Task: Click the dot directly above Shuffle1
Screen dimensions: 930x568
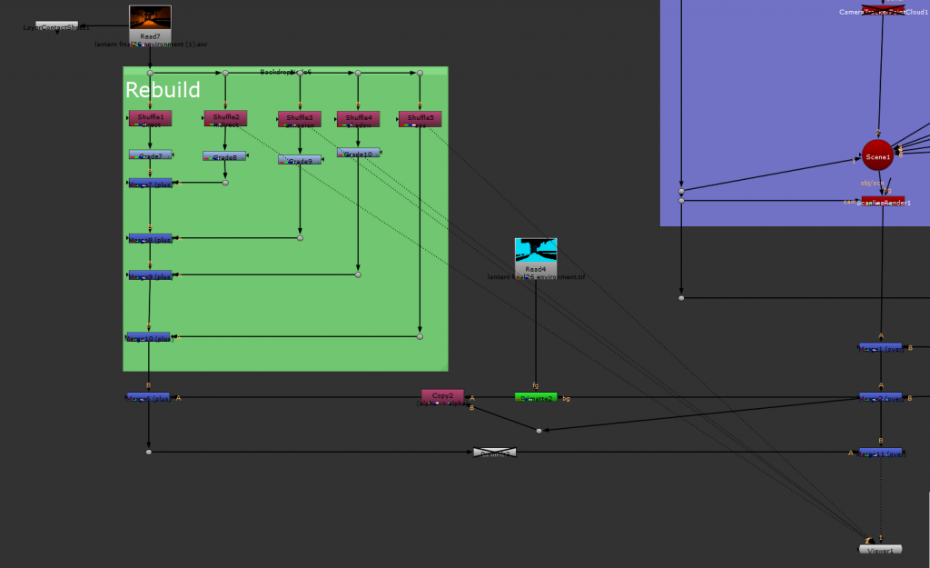Action: tap(150, 73)
